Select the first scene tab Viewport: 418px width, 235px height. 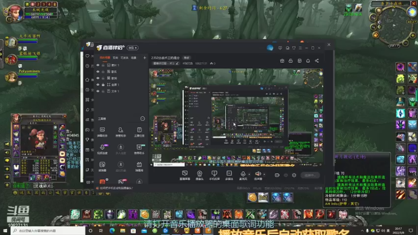point(105,57)
